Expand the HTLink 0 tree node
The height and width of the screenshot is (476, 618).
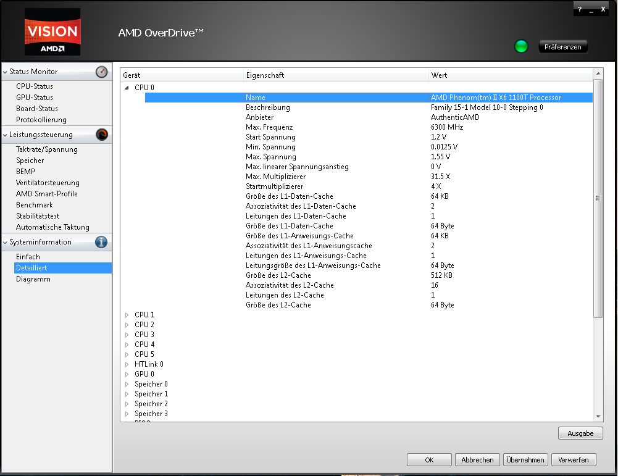(127, 364)
